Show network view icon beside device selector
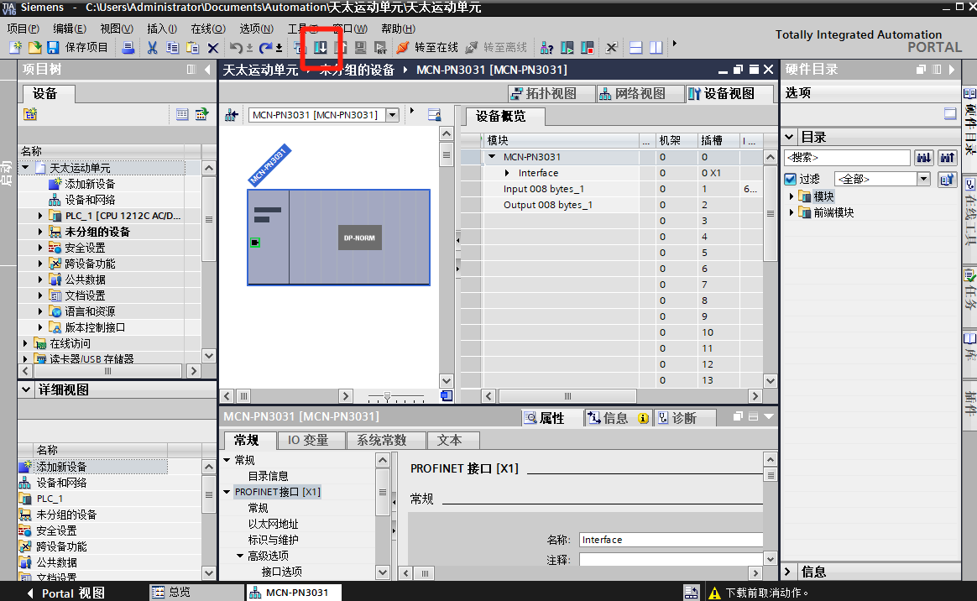Image resolution: width=977 pixels, height=601 pixels. click(232, 115)
